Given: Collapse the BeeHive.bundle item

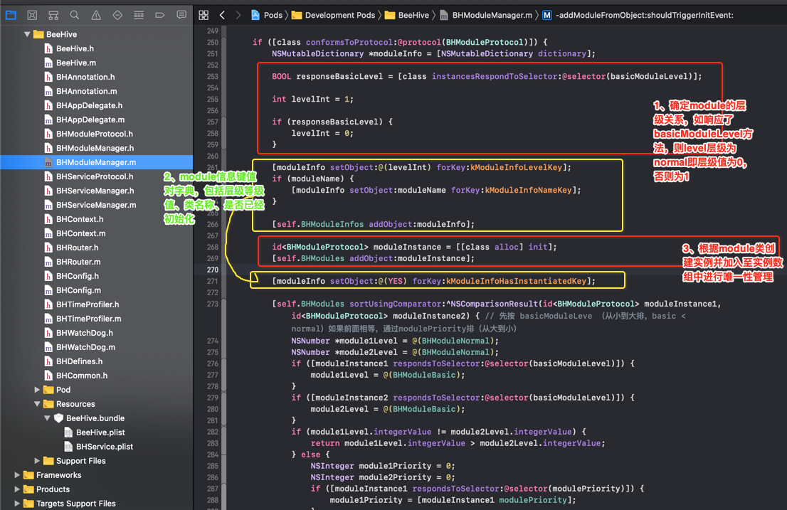Looking at the screenshot, I should pos(47,418).
